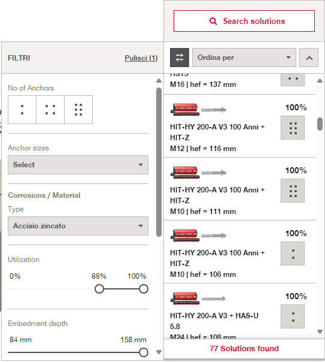Click product image of HIT-Z M12 solution
This screenshot has height=362, width=325.
[198, 110]
